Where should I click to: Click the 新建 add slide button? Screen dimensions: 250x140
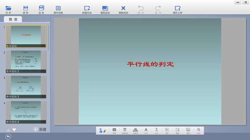coord(40,129)
